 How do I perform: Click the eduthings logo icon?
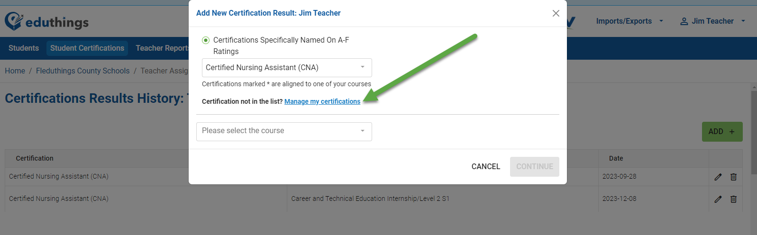click(x=14, y=21)
